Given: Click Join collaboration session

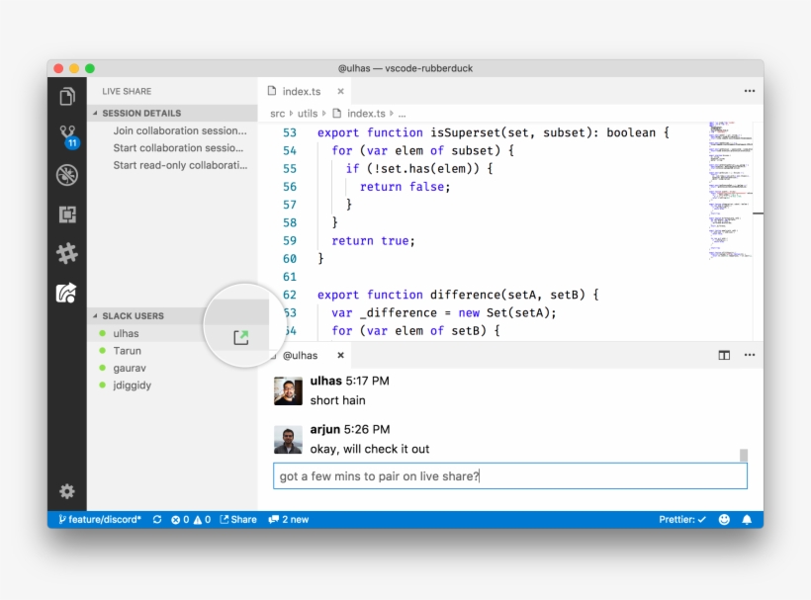Looking at the screenshot, I should pos(179,130).
